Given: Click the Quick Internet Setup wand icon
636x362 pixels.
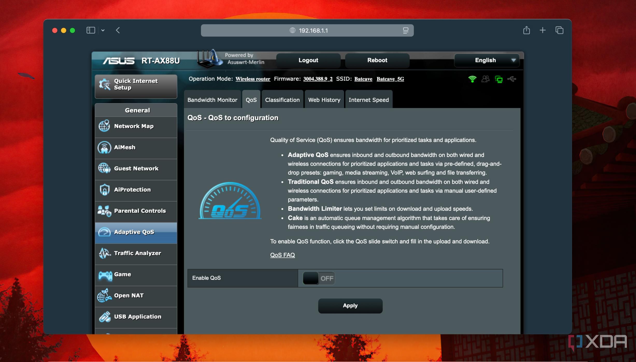Looking at the screenshot, I should 105,85.
